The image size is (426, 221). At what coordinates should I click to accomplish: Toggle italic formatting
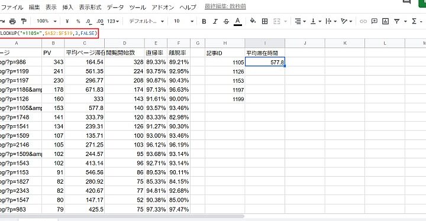pyautogui.click(x=215, y=21)
